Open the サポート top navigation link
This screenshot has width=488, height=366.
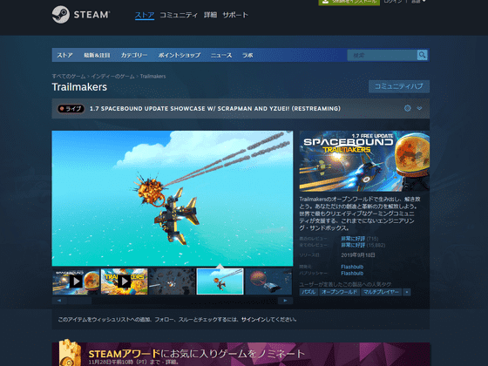click(x=235, y=15)
